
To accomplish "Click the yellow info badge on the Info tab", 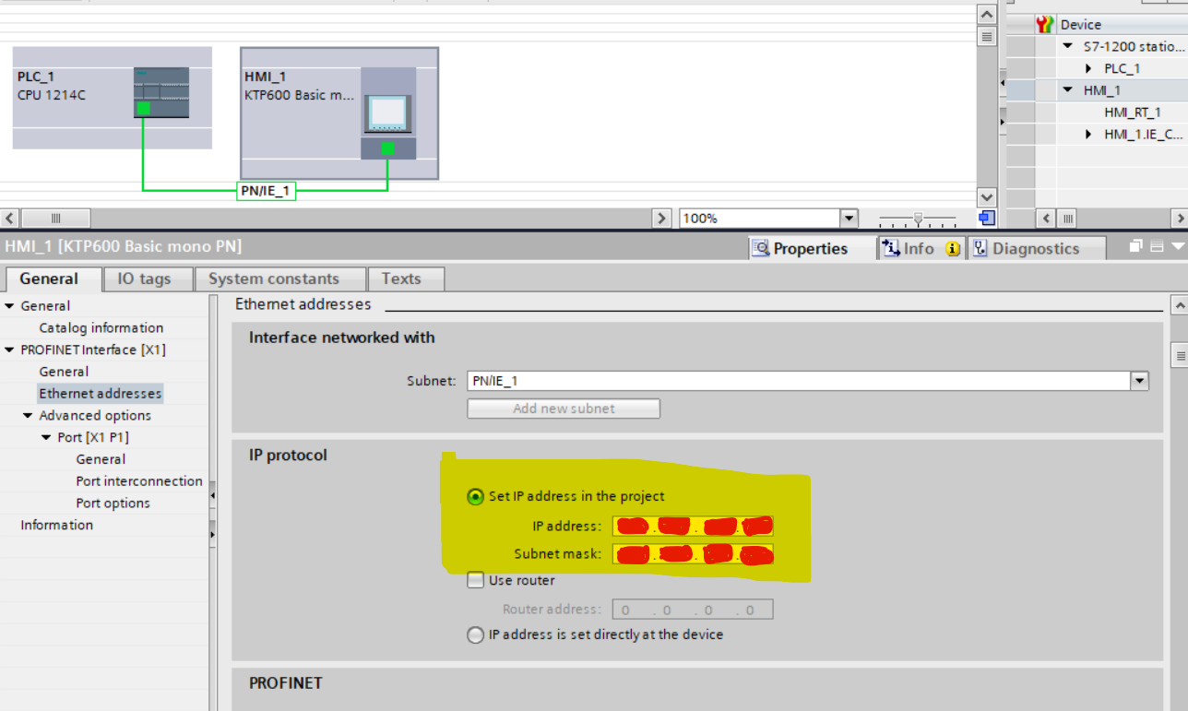I will click(953, 249).
